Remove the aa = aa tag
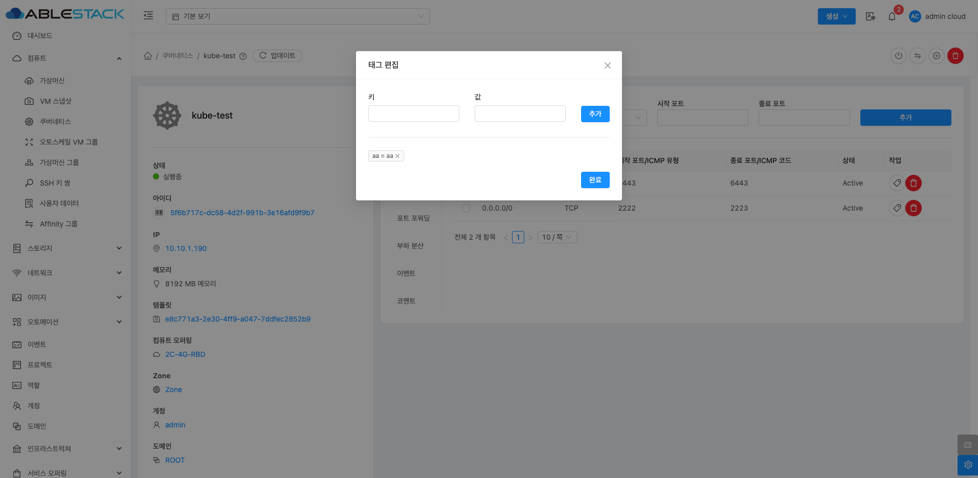The width and height of the screenshot is (978, 478). 397,156
